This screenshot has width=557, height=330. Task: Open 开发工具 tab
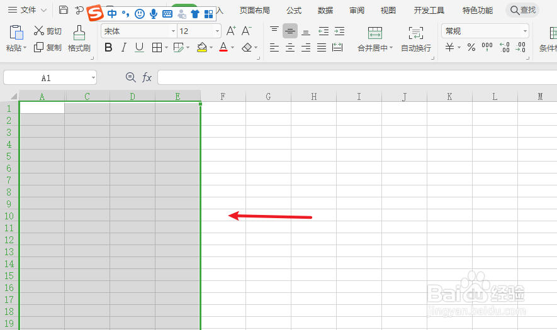pos(429,11)
